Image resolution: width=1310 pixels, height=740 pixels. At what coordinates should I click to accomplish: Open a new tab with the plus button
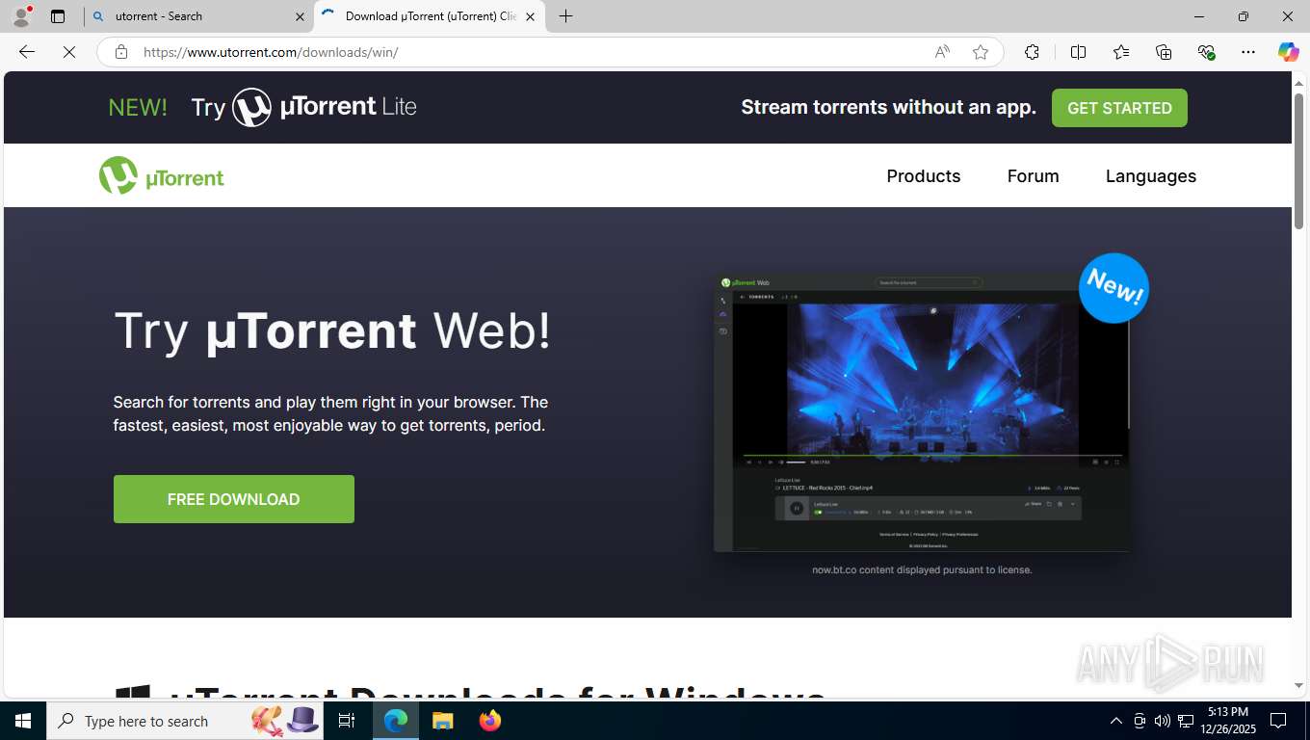566,16
